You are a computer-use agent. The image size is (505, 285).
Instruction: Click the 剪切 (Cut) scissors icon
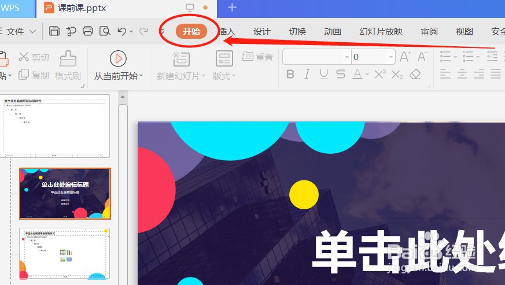[24, 57]
